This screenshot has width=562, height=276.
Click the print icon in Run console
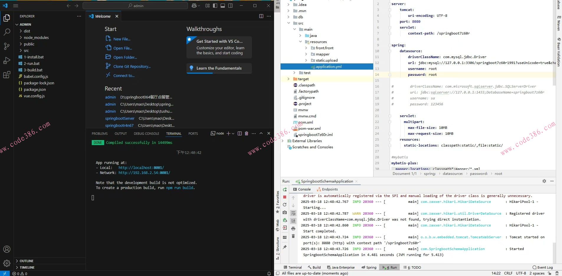tap(293, 229)
